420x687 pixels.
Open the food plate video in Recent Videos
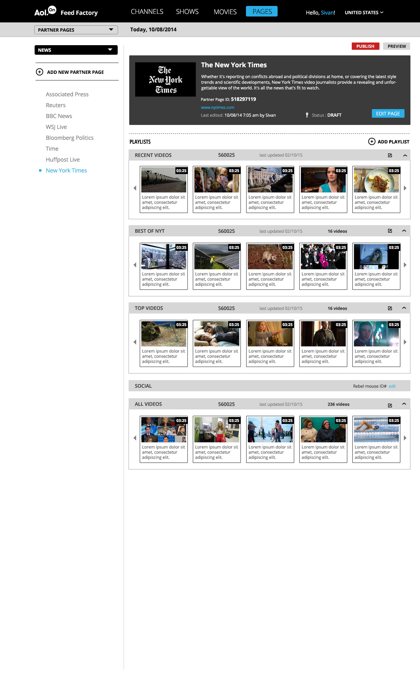coord(376,189)
